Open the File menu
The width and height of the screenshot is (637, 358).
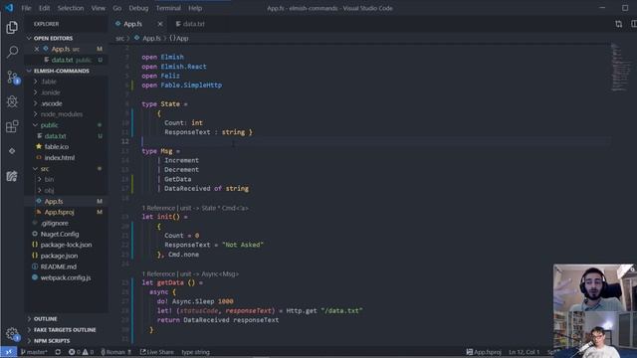click(x=26, y=8)
